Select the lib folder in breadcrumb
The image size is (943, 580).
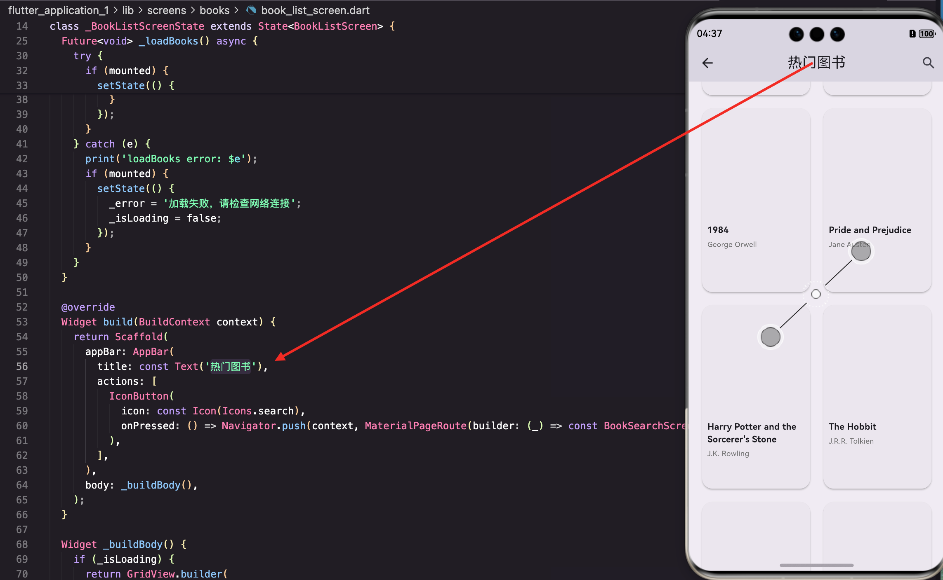point(128,10)
